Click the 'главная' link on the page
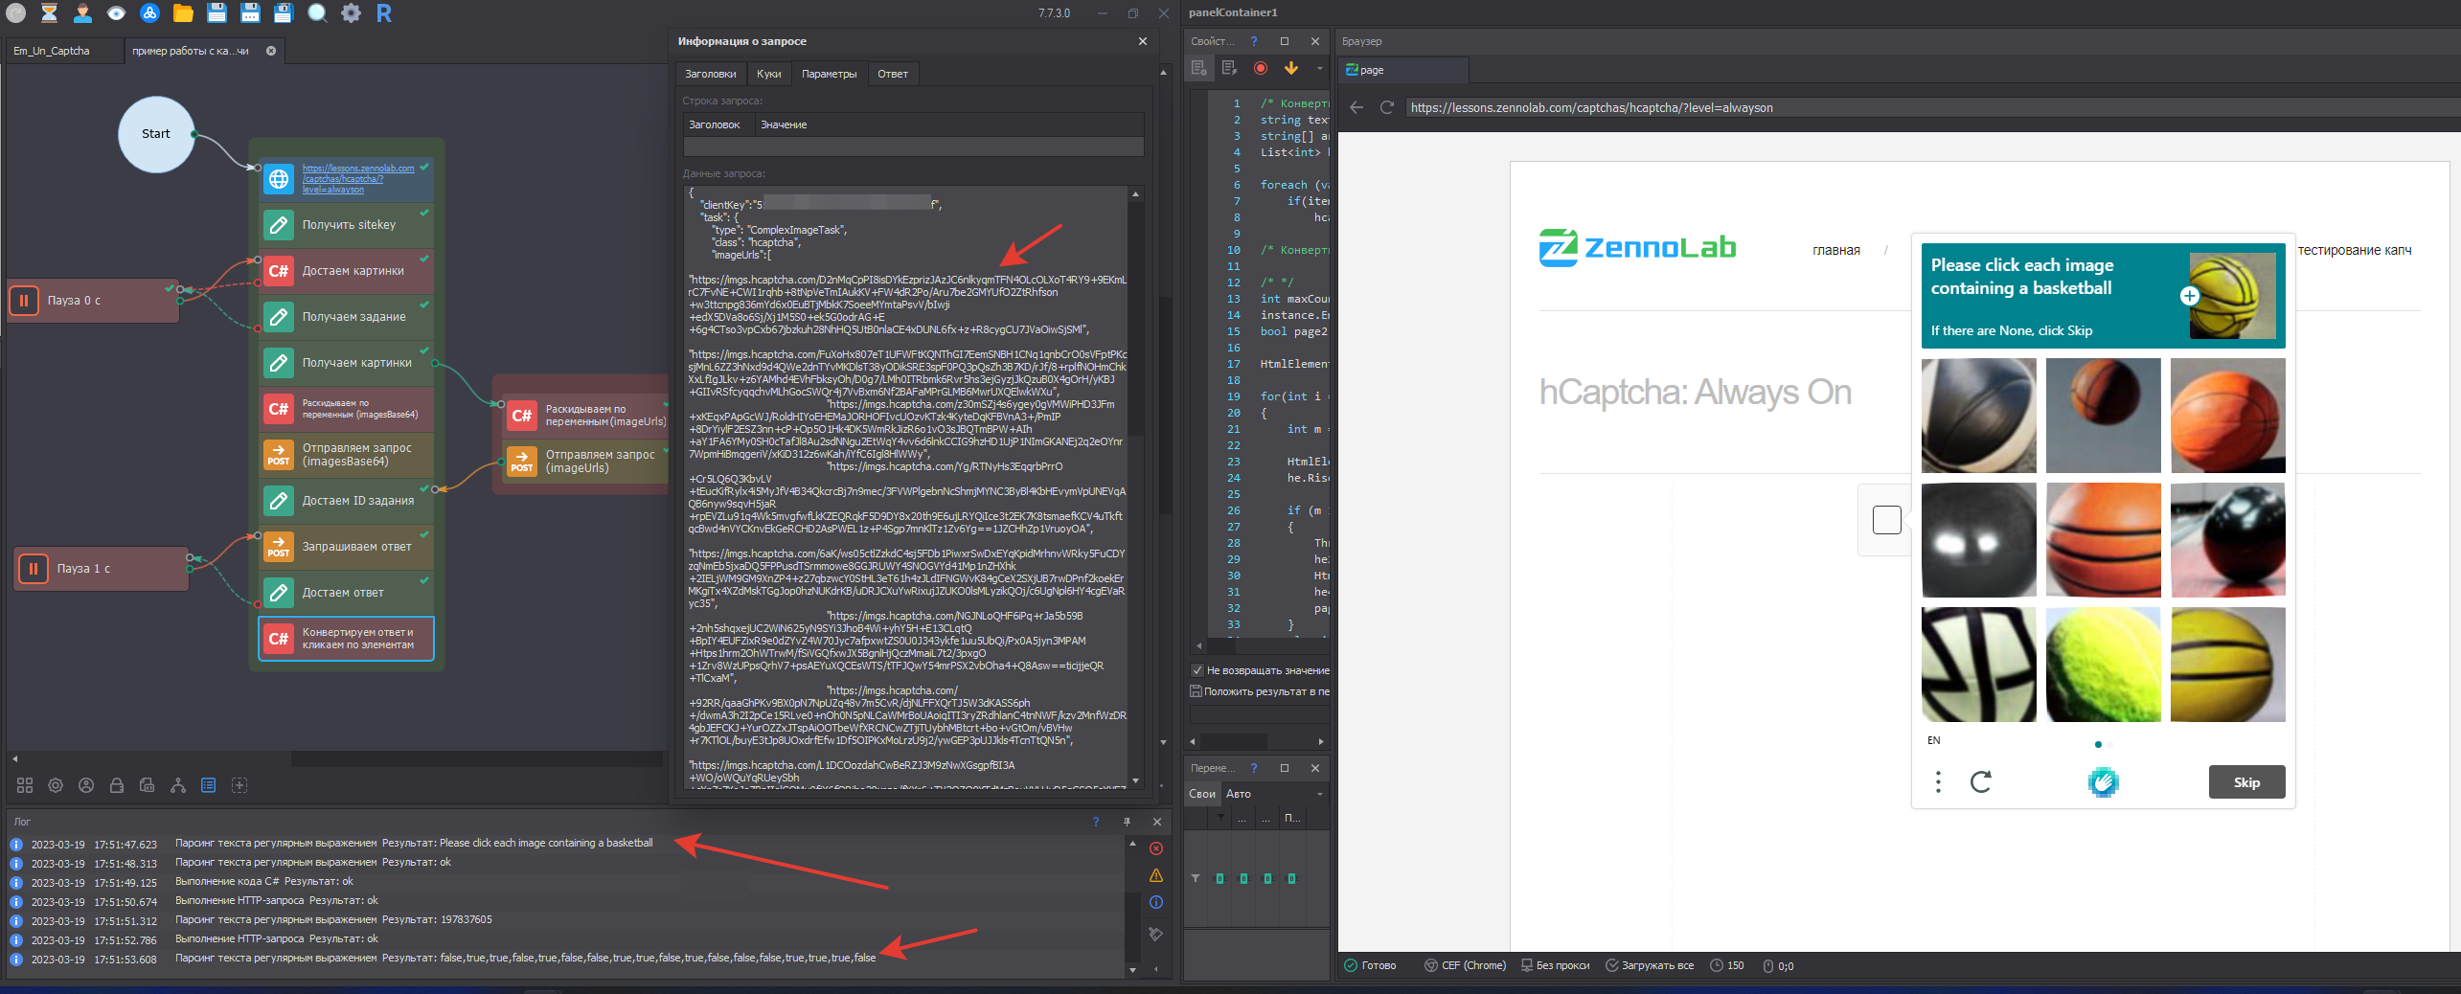Screen dimensions: 2461x994 (1835, 250)
